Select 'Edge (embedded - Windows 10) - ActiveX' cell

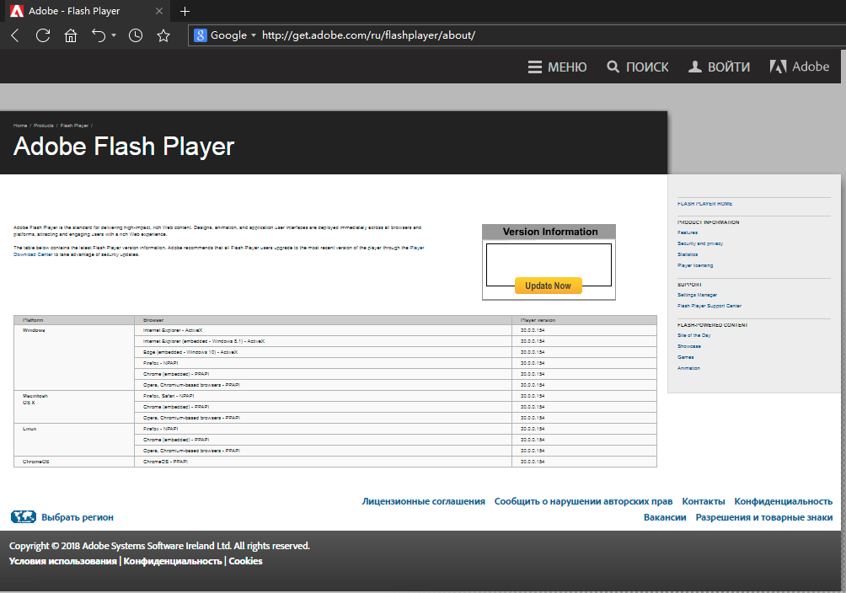pos(324,352)
